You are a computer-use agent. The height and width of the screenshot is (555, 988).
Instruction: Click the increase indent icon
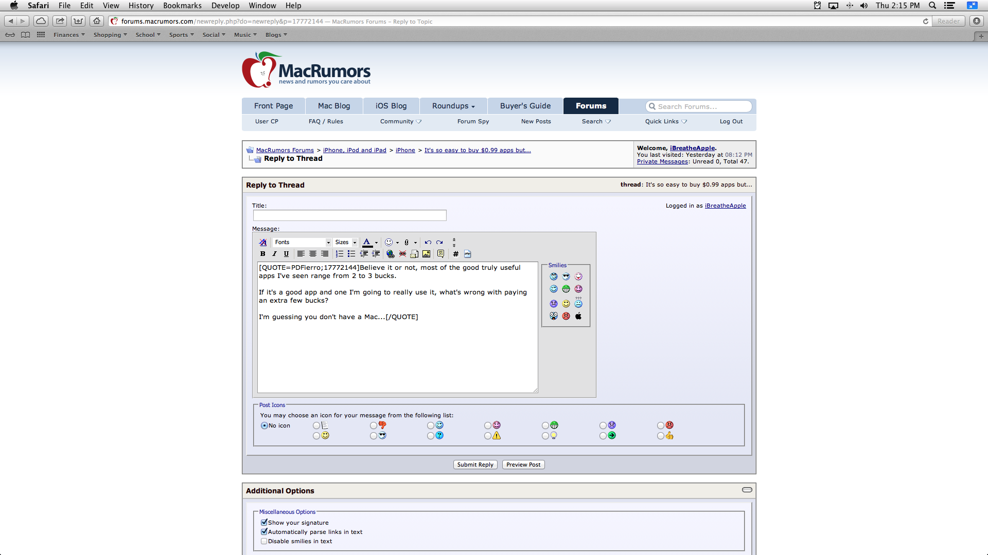tap(376, 254)
